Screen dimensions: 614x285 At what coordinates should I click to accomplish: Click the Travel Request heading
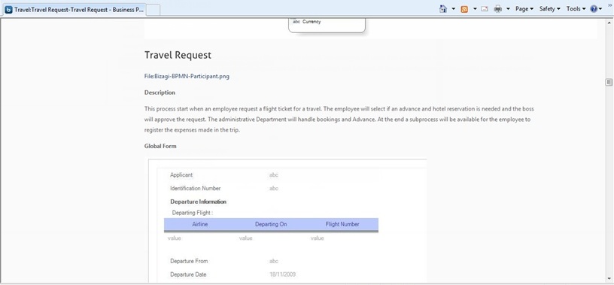178,55
